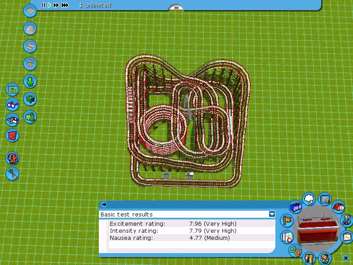Open the clipboard graph statistics icon
The image size is (353, 265).
point(347,237)
